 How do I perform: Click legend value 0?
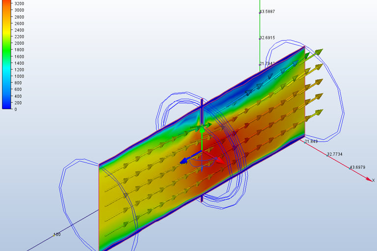point(16,109)
